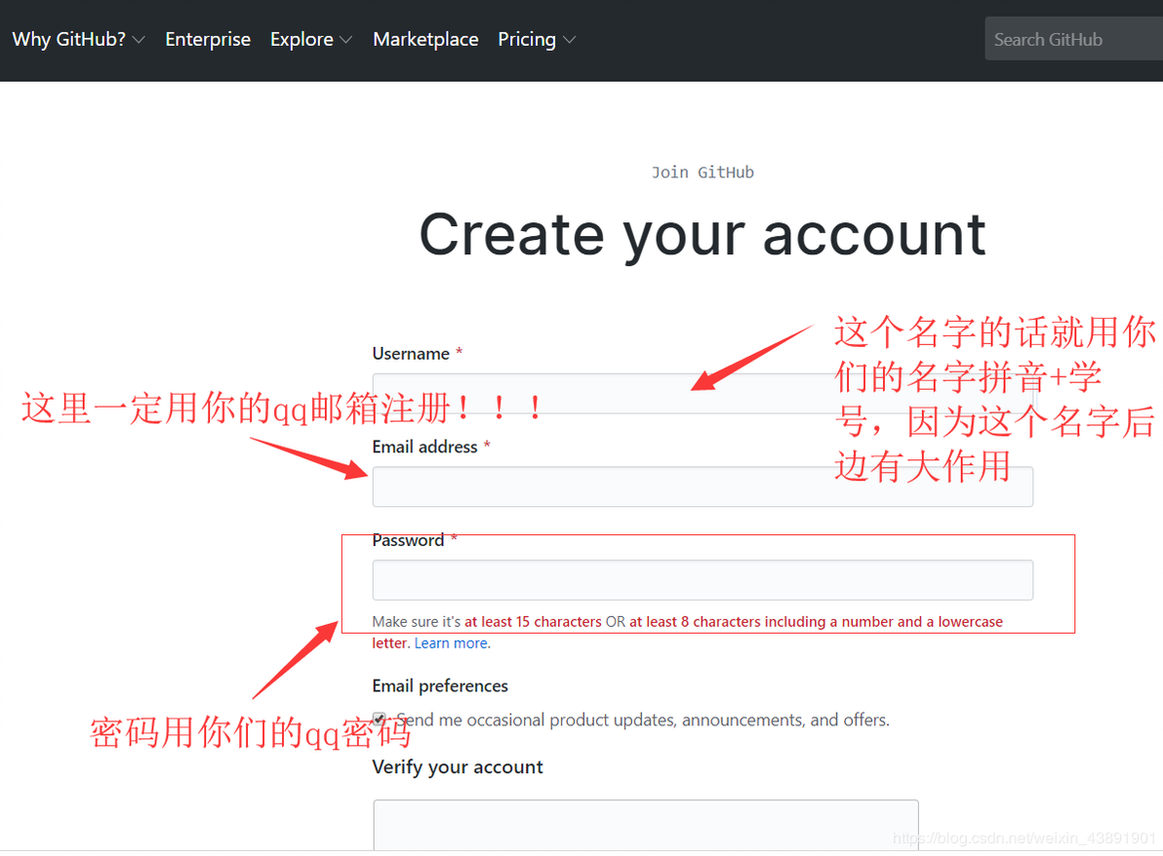Focus the Search GitHub box
Viewport: 1163px width, 856px height.
point(1073,39)
